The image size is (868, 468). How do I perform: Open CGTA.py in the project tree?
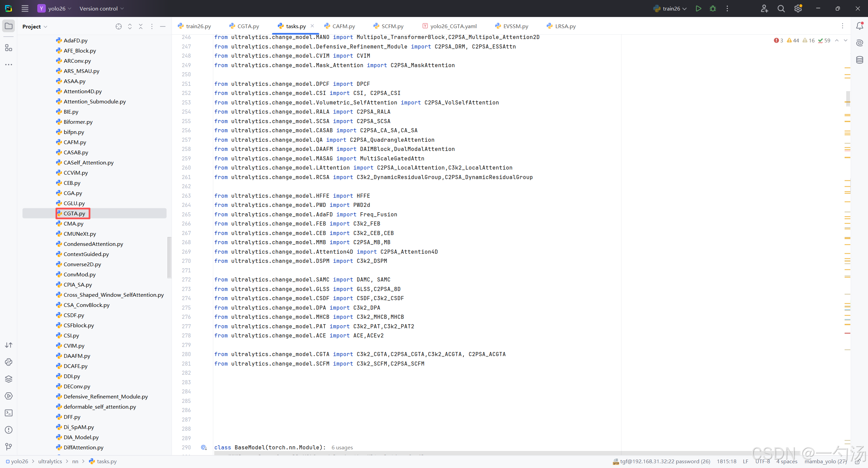[74, 213]
